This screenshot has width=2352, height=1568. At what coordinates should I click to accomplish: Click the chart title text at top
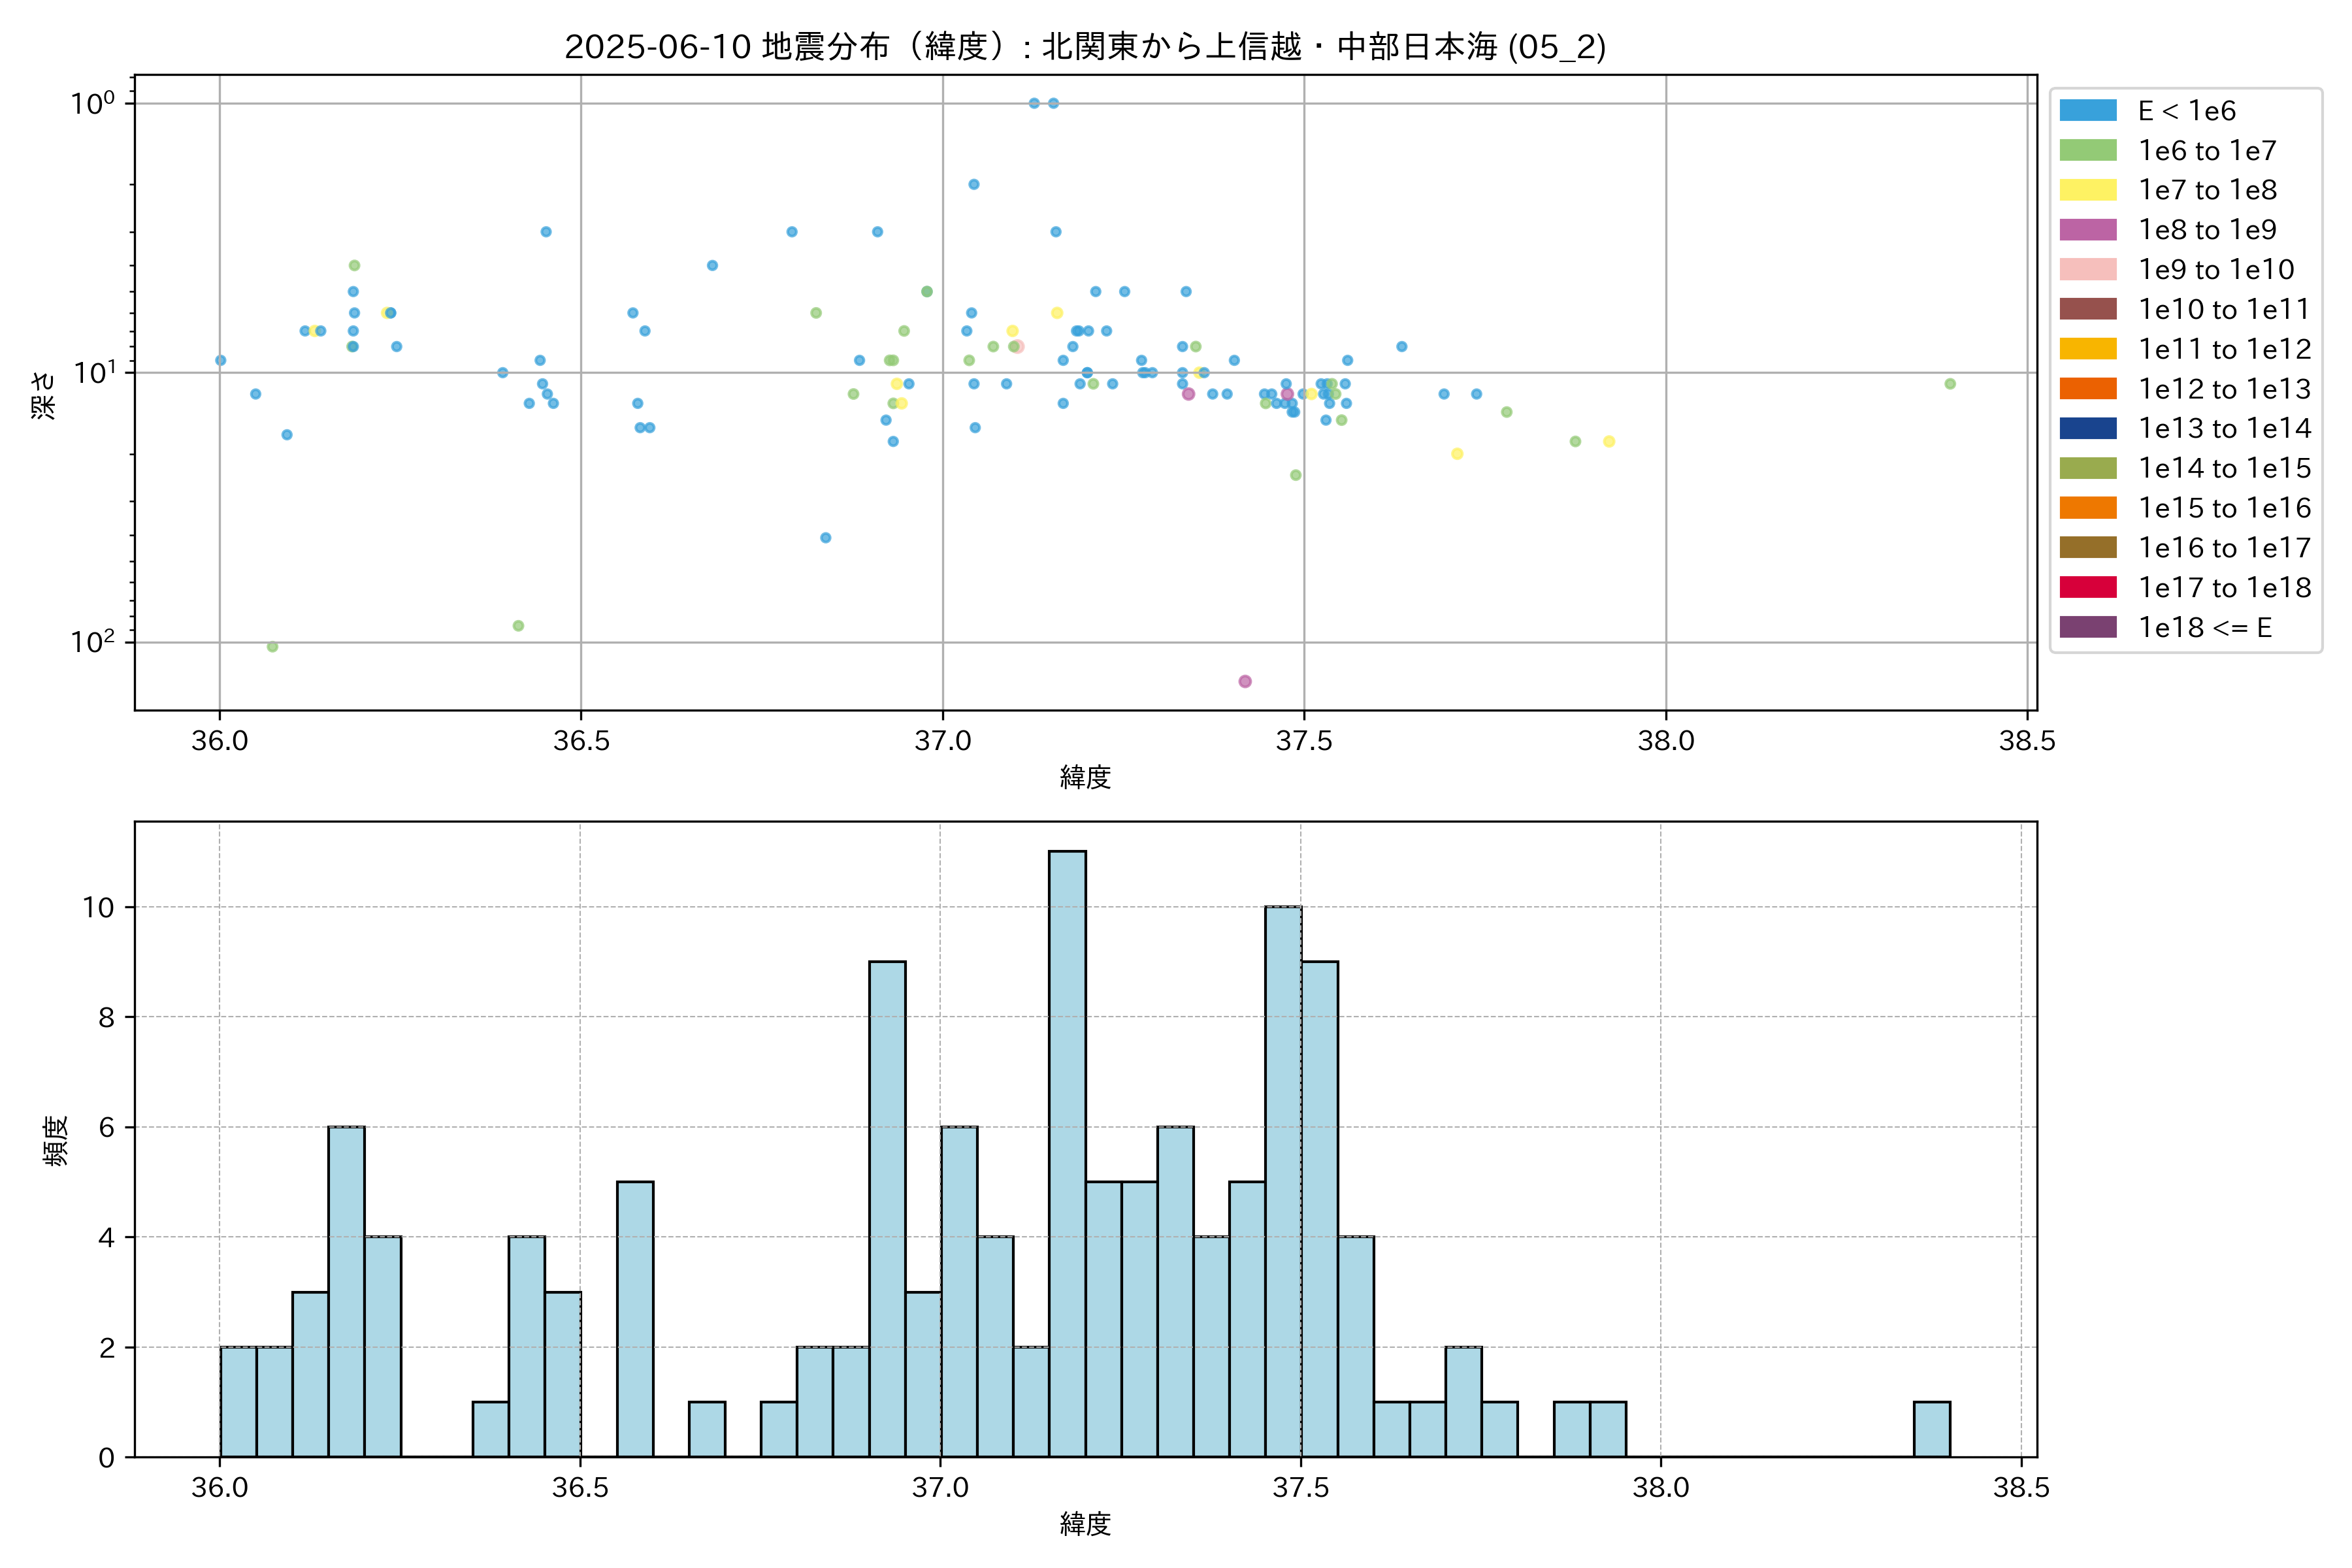1085,46
